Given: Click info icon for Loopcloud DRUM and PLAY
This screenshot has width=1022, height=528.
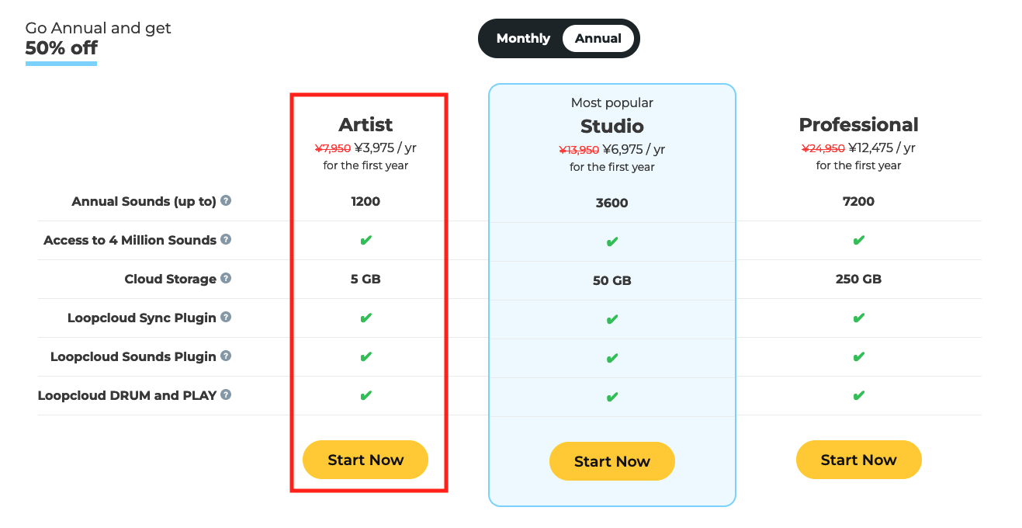Looking at the screenshot, I should [x=226, y=394].
